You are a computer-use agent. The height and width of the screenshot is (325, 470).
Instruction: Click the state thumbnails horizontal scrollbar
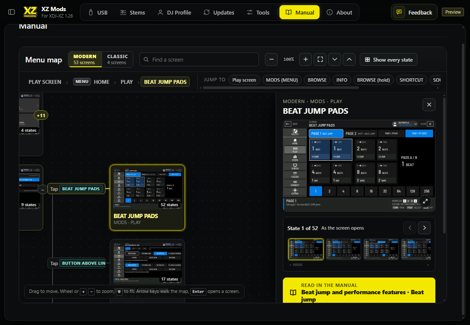click(298, 265)
